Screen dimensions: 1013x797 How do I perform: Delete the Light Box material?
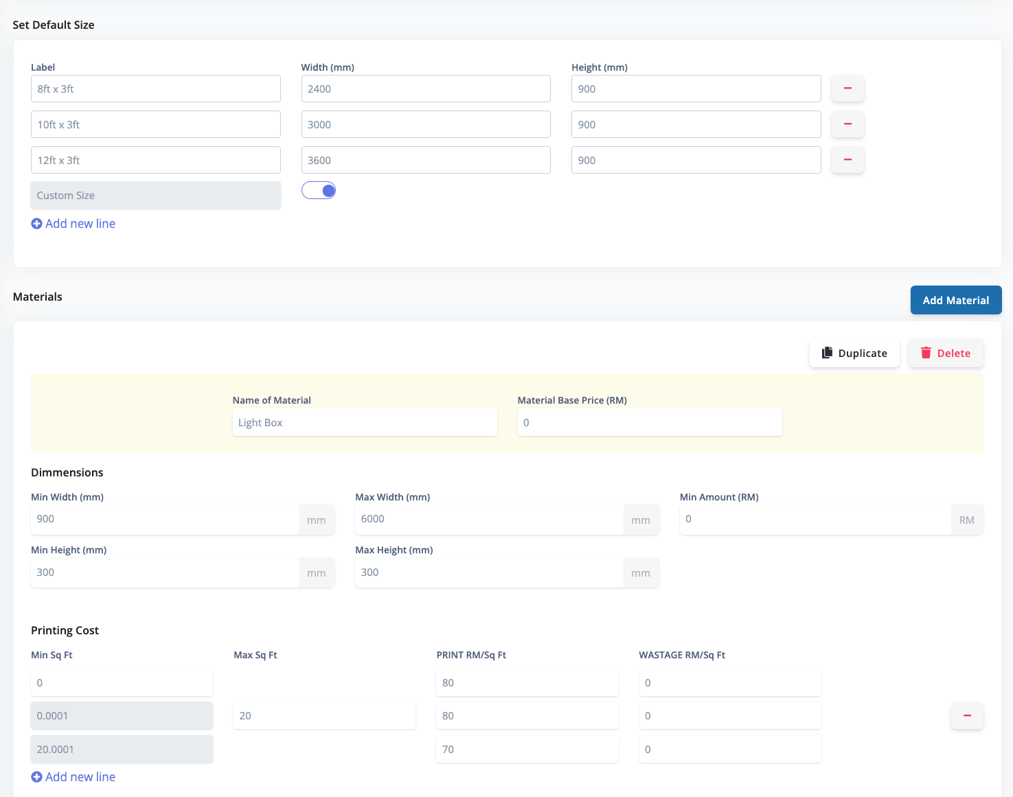click(x=945, y=353)
